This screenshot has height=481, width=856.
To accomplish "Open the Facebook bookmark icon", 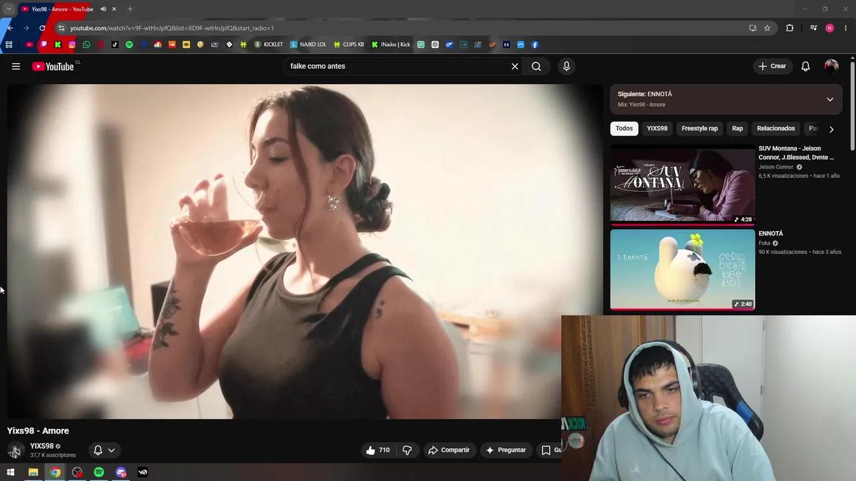I will (x=535, y=45).
